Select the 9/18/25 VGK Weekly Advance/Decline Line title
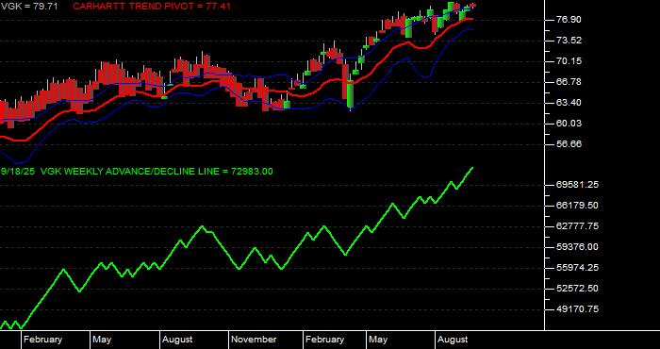The image size is (660, 349). pos(137,172)
